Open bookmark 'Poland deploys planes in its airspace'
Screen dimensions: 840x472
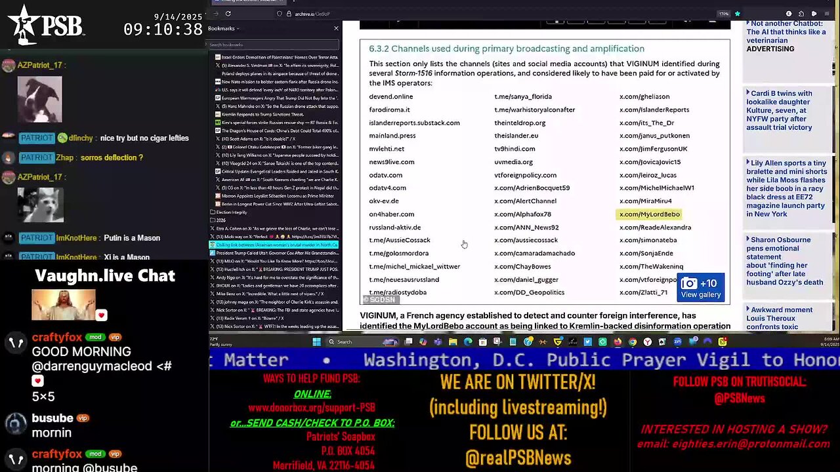[276, 73]
